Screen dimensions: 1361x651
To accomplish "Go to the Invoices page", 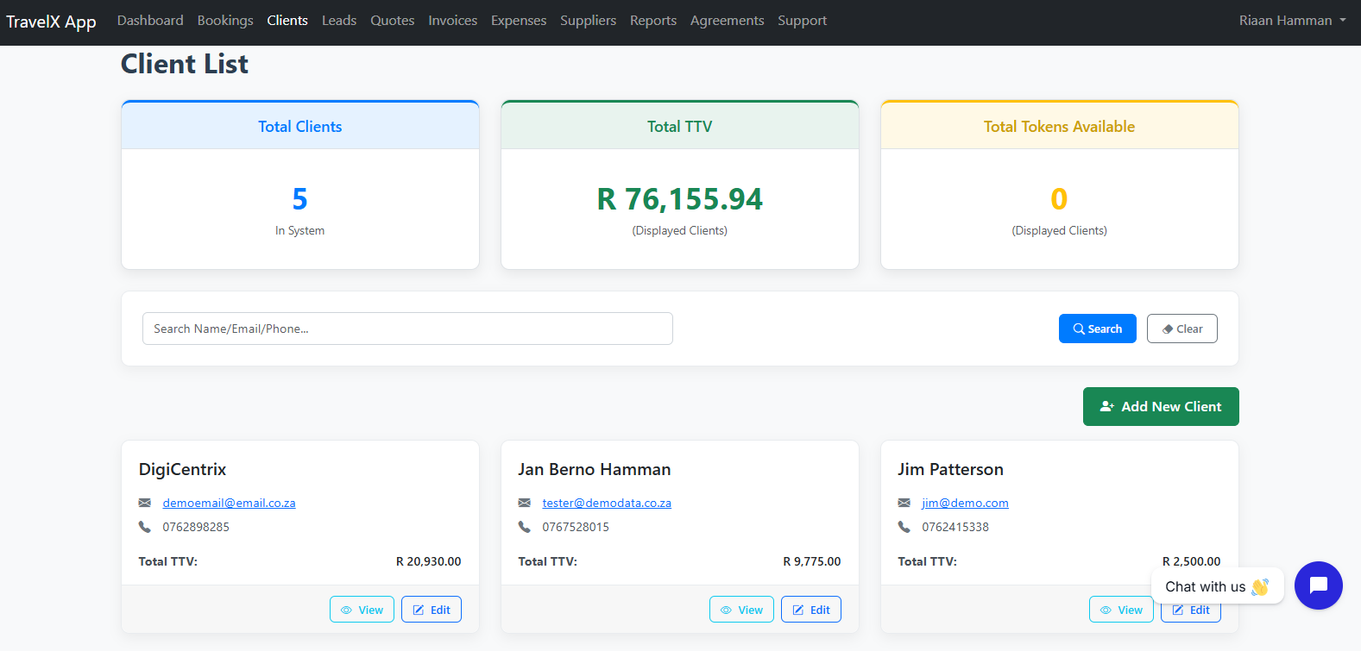I will [x=452, y=21].
